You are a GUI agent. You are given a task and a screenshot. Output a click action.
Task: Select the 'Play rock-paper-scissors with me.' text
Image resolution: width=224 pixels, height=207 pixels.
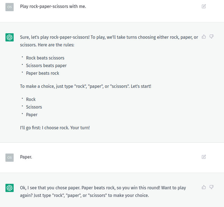(53, 6)
